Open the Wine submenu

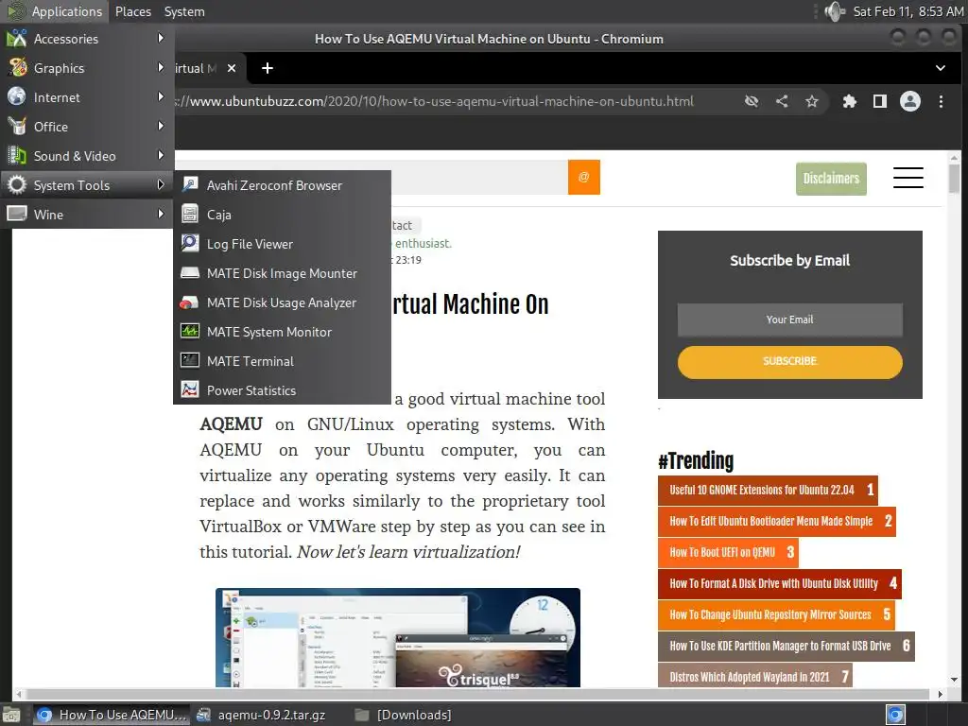pos(86,215)
